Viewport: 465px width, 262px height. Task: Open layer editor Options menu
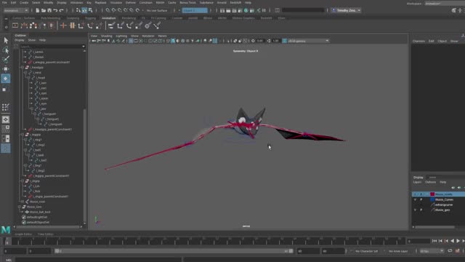click(430, 182)
